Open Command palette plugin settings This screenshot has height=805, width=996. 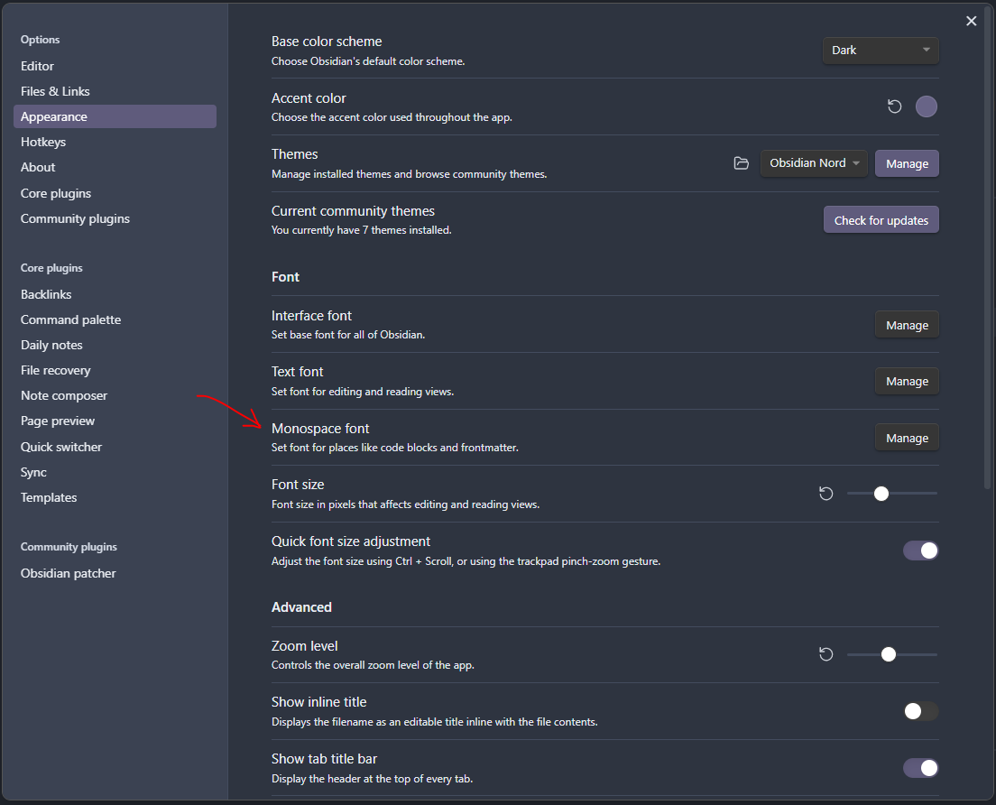click(x=115, y=319)
